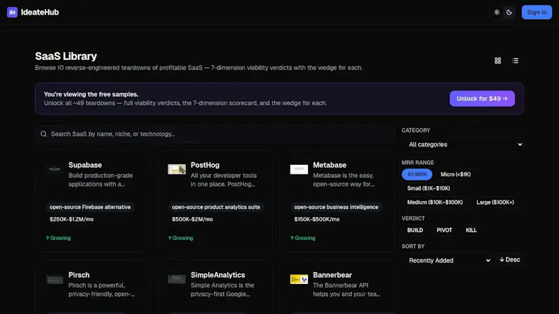Viewport: 559px width, 314px height.
Task: Click "You're viewing the free samples." text
Action: coord(92,94)
